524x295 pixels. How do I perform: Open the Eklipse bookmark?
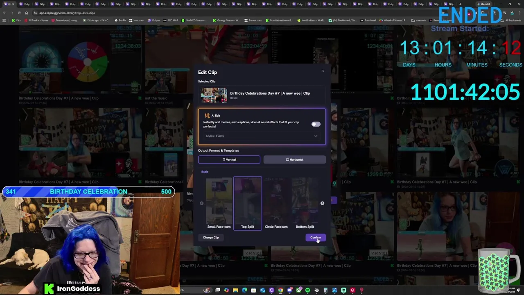[x=154, y=20]
